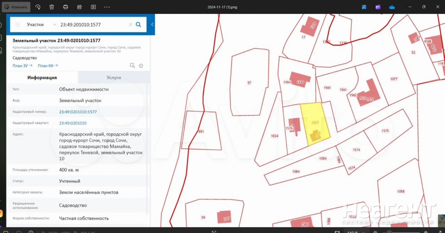
Task: Click the cadastral number search field
Action: (x=91, y=24)
